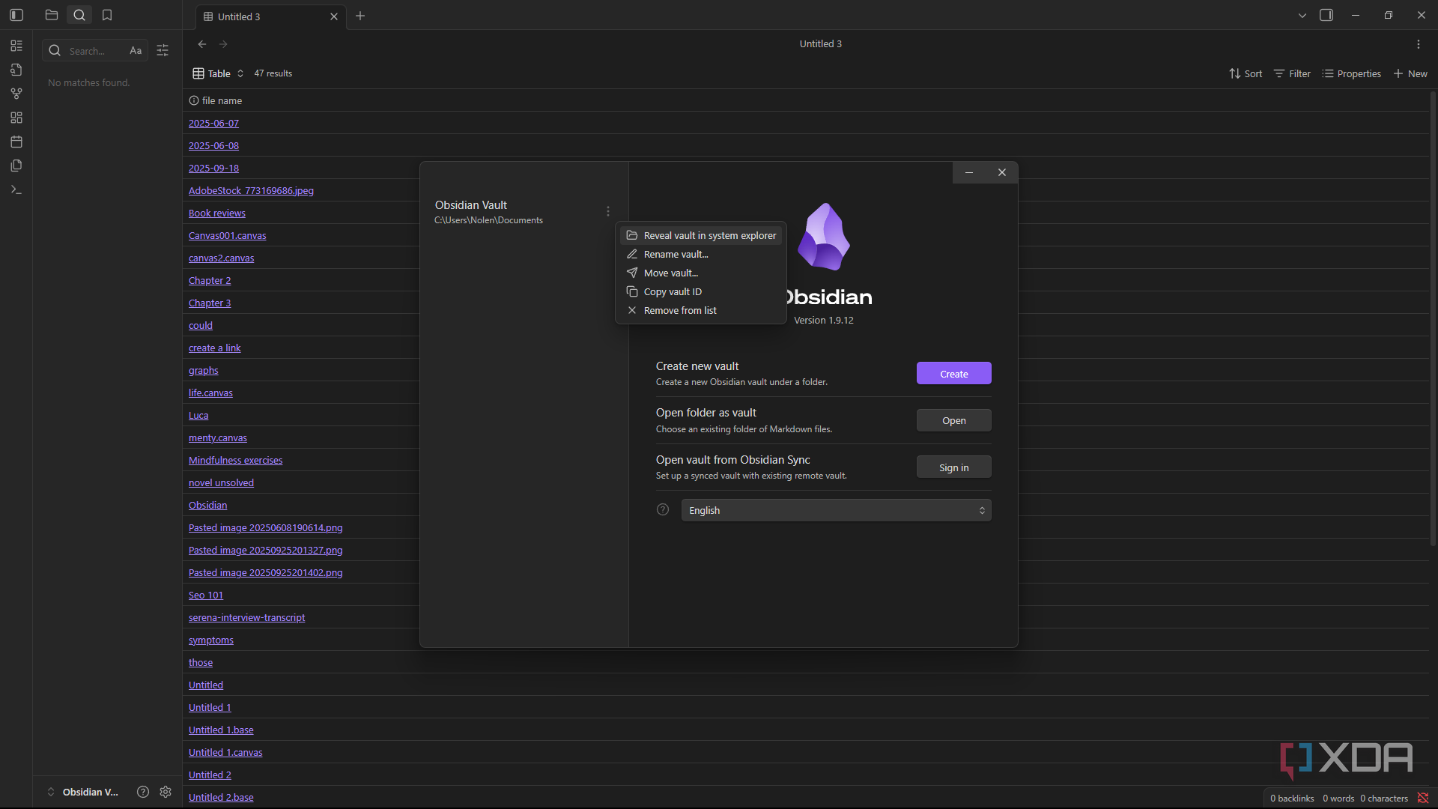Open search settings sliders icon
Viewport: 1438px width, 809px height.
pyautogui.click(x=163, y=50)
